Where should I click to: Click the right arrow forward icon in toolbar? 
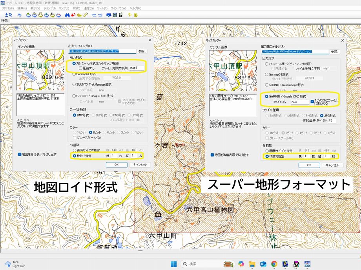pos(100,15)
